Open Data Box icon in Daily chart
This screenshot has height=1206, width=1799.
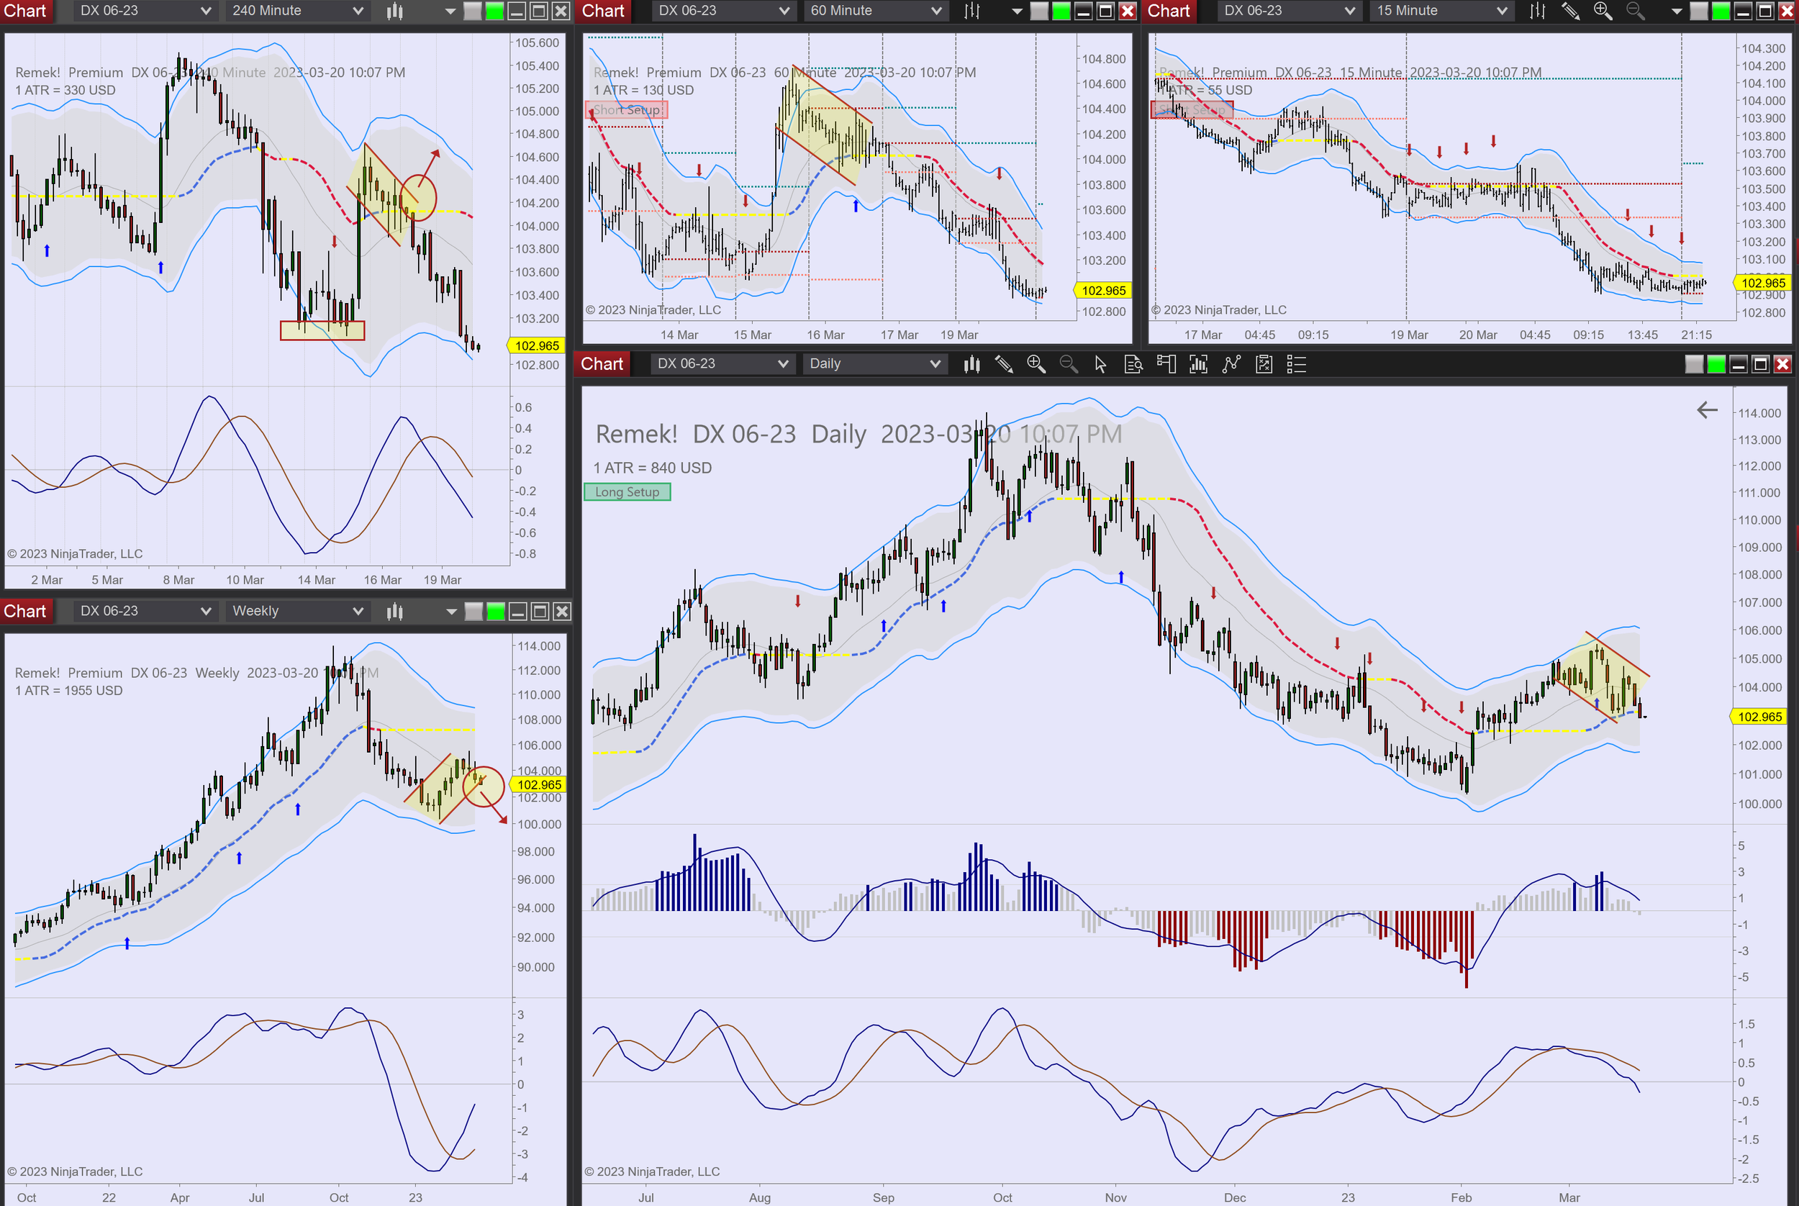[1133, 364]
